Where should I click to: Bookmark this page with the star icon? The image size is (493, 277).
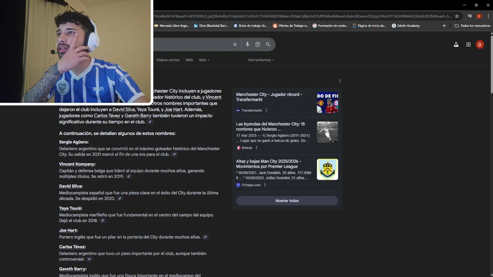click(457, 16)
